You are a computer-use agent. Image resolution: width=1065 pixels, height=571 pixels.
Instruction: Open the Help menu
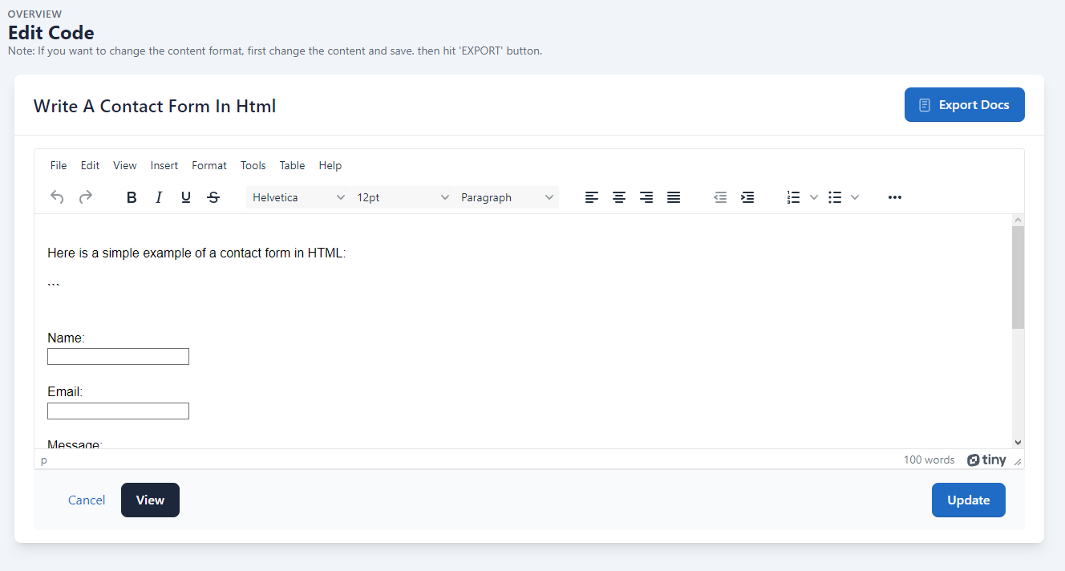(330, 165)
